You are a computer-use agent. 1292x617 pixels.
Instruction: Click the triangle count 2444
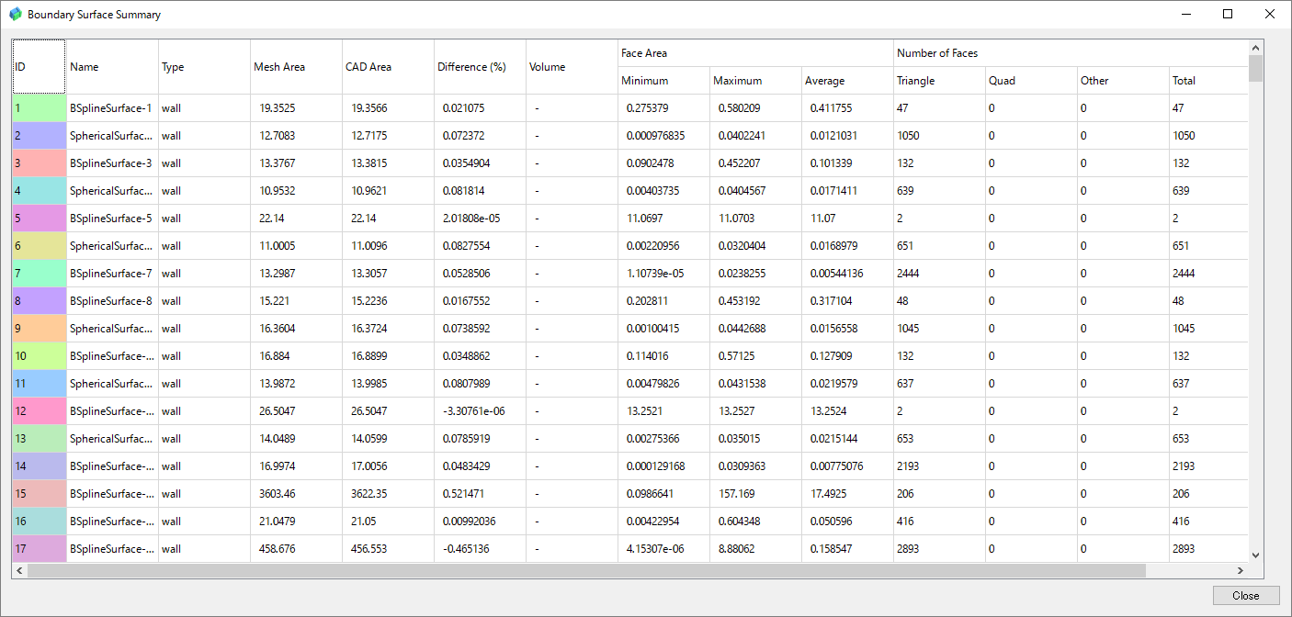908,274
